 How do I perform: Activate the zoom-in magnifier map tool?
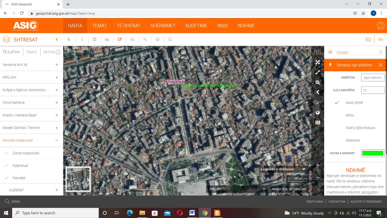pyautogui.click(x=318, y=82)
